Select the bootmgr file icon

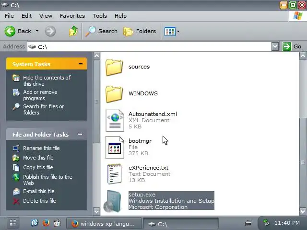pyautogui.click(x=115, y=147)
